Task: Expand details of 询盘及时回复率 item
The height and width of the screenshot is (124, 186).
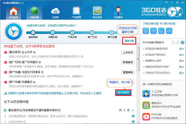Action: pos(42,72)
